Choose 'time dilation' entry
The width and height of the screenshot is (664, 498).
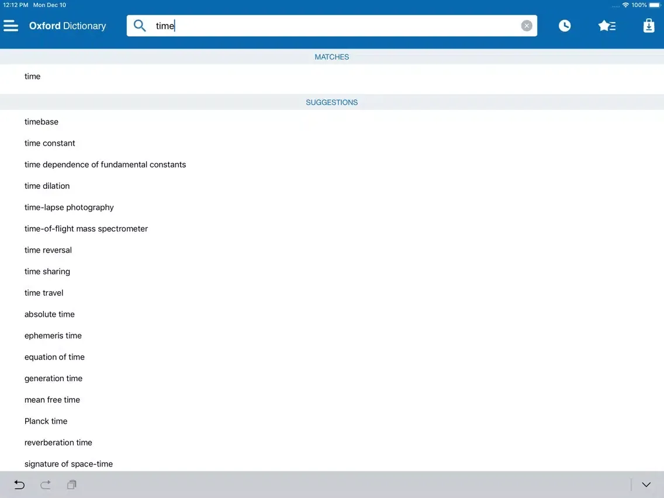click(332, 186)
